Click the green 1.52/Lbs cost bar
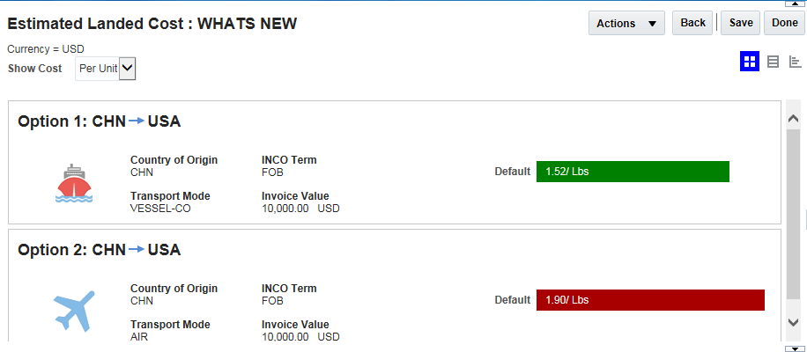This screenshot has width=807, height=352. (x=633, y=172)
